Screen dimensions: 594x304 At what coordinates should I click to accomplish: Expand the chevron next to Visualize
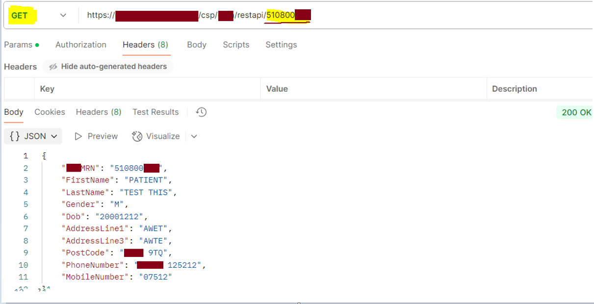tap(194, 136)
